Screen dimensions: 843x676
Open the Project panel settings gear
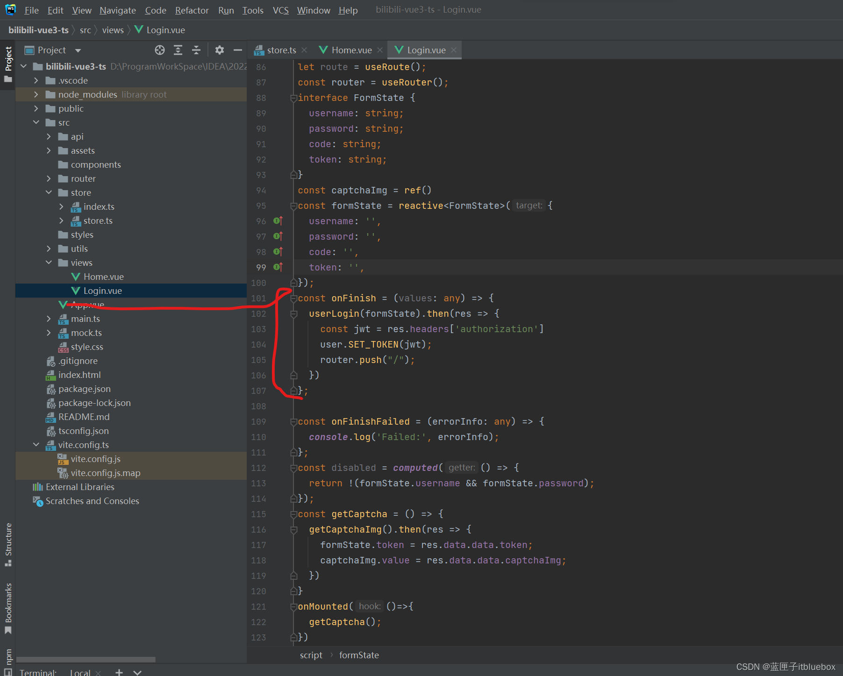coord(220,50)
